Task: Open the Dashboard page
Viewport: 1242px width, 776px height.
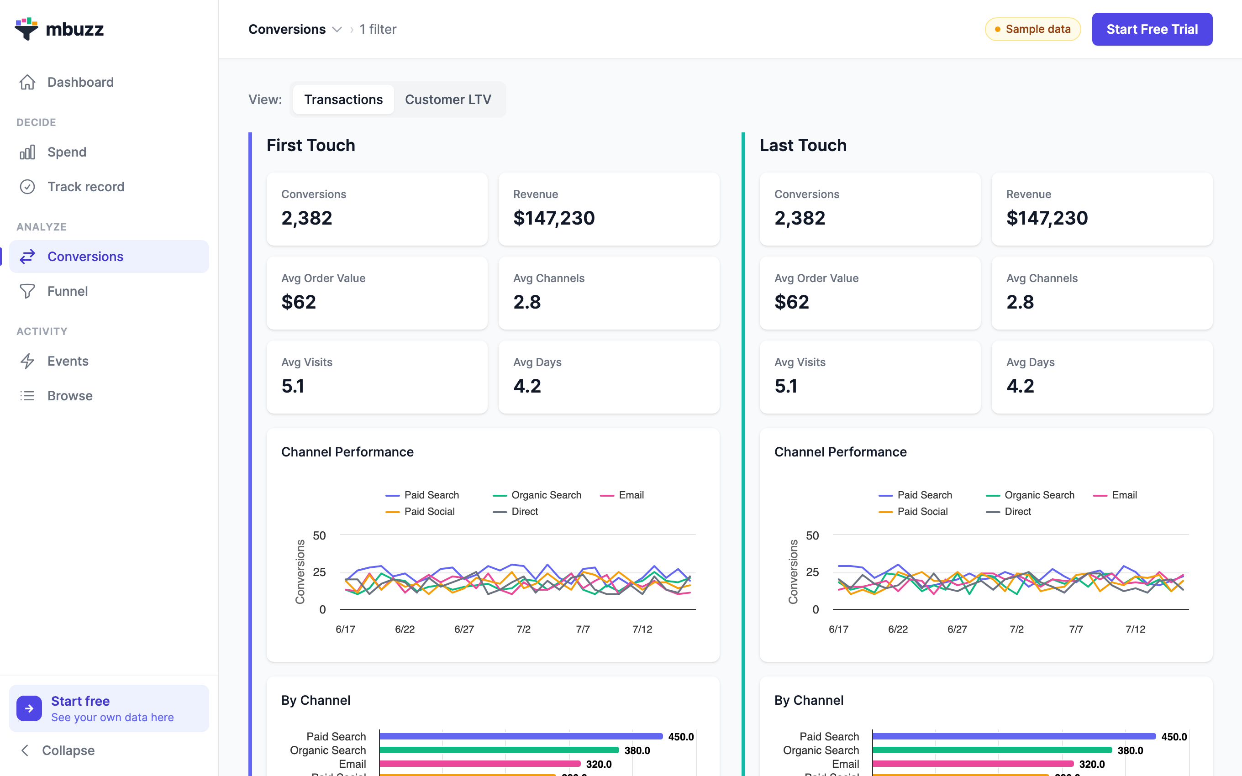Action: click(109, 82)
